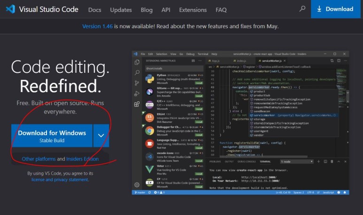The image size is (363, 215).
Task: Click the GitLens extension icon
Action: pyautogui.click(x=149, y=92)
